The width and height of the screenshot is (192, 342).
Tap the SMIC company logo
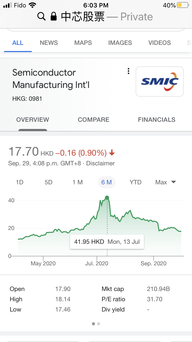(x=160, y=82)
